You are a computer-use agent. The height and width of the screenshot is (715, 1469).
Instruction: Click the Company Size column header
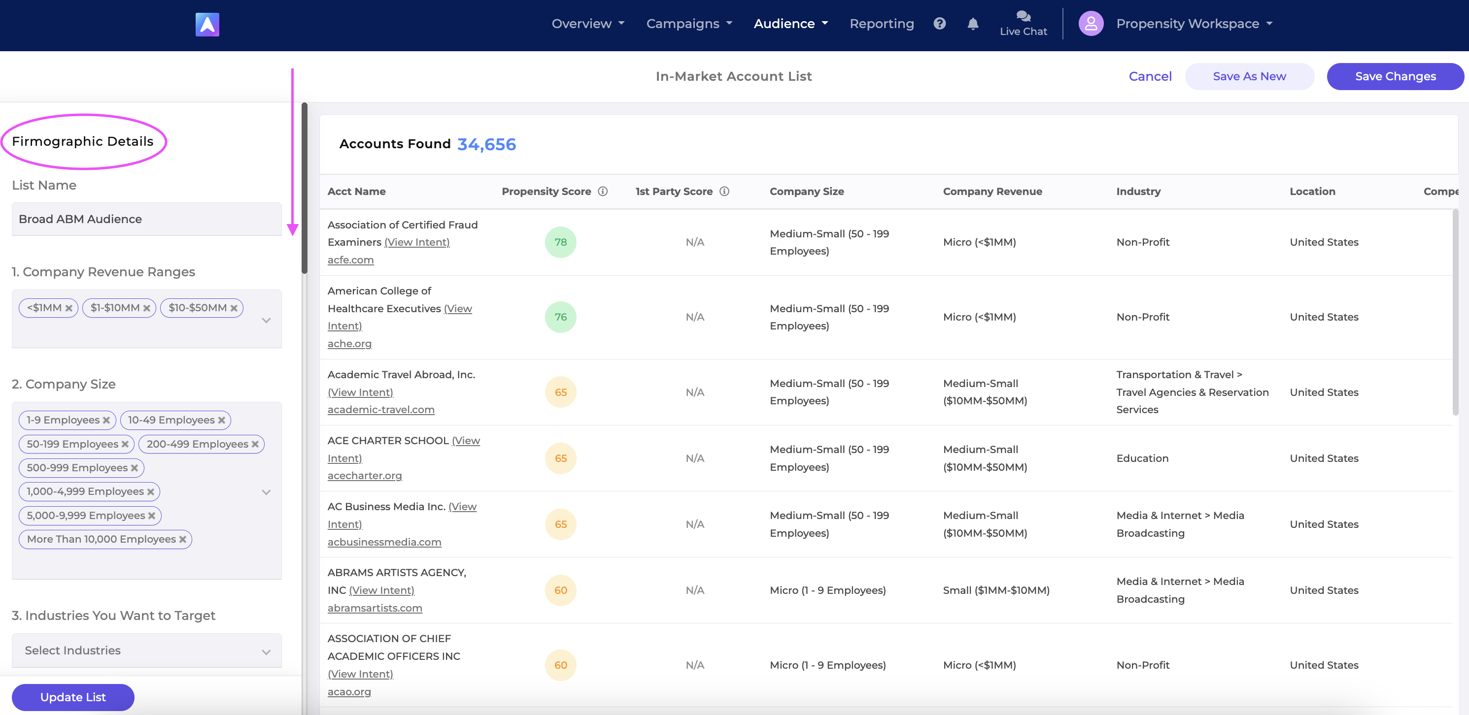point(806,192)
